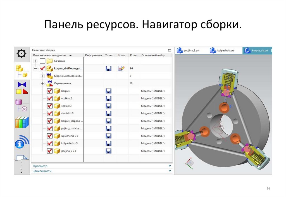Screen dimensions: 286x197
Task: Click the Тольк... column header
Action: pos(110,55)
